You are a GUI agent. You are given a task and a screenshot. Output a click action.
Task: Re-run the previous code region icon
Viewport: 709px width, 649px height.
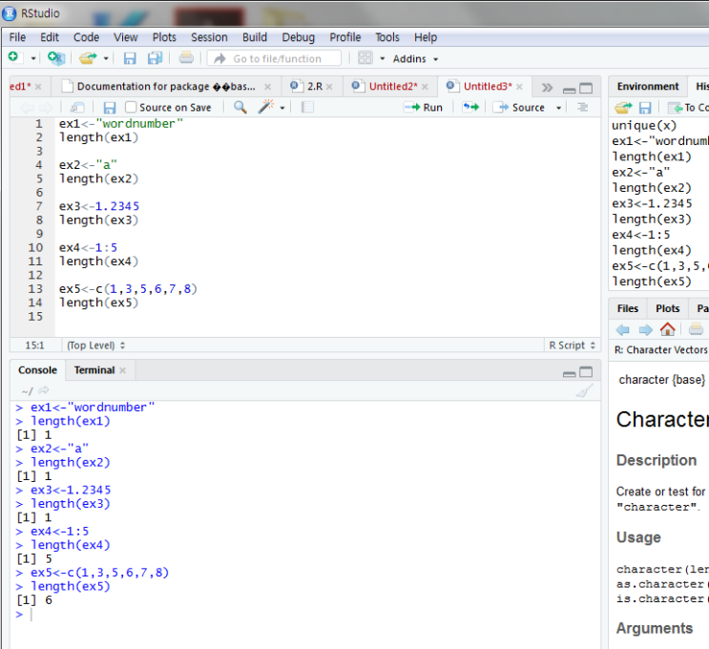point(470,107)
